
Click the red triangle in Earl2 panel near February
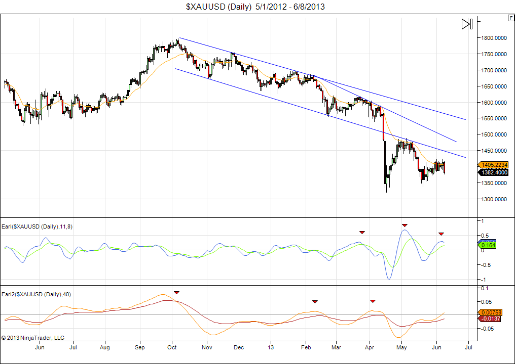[315, 302]
